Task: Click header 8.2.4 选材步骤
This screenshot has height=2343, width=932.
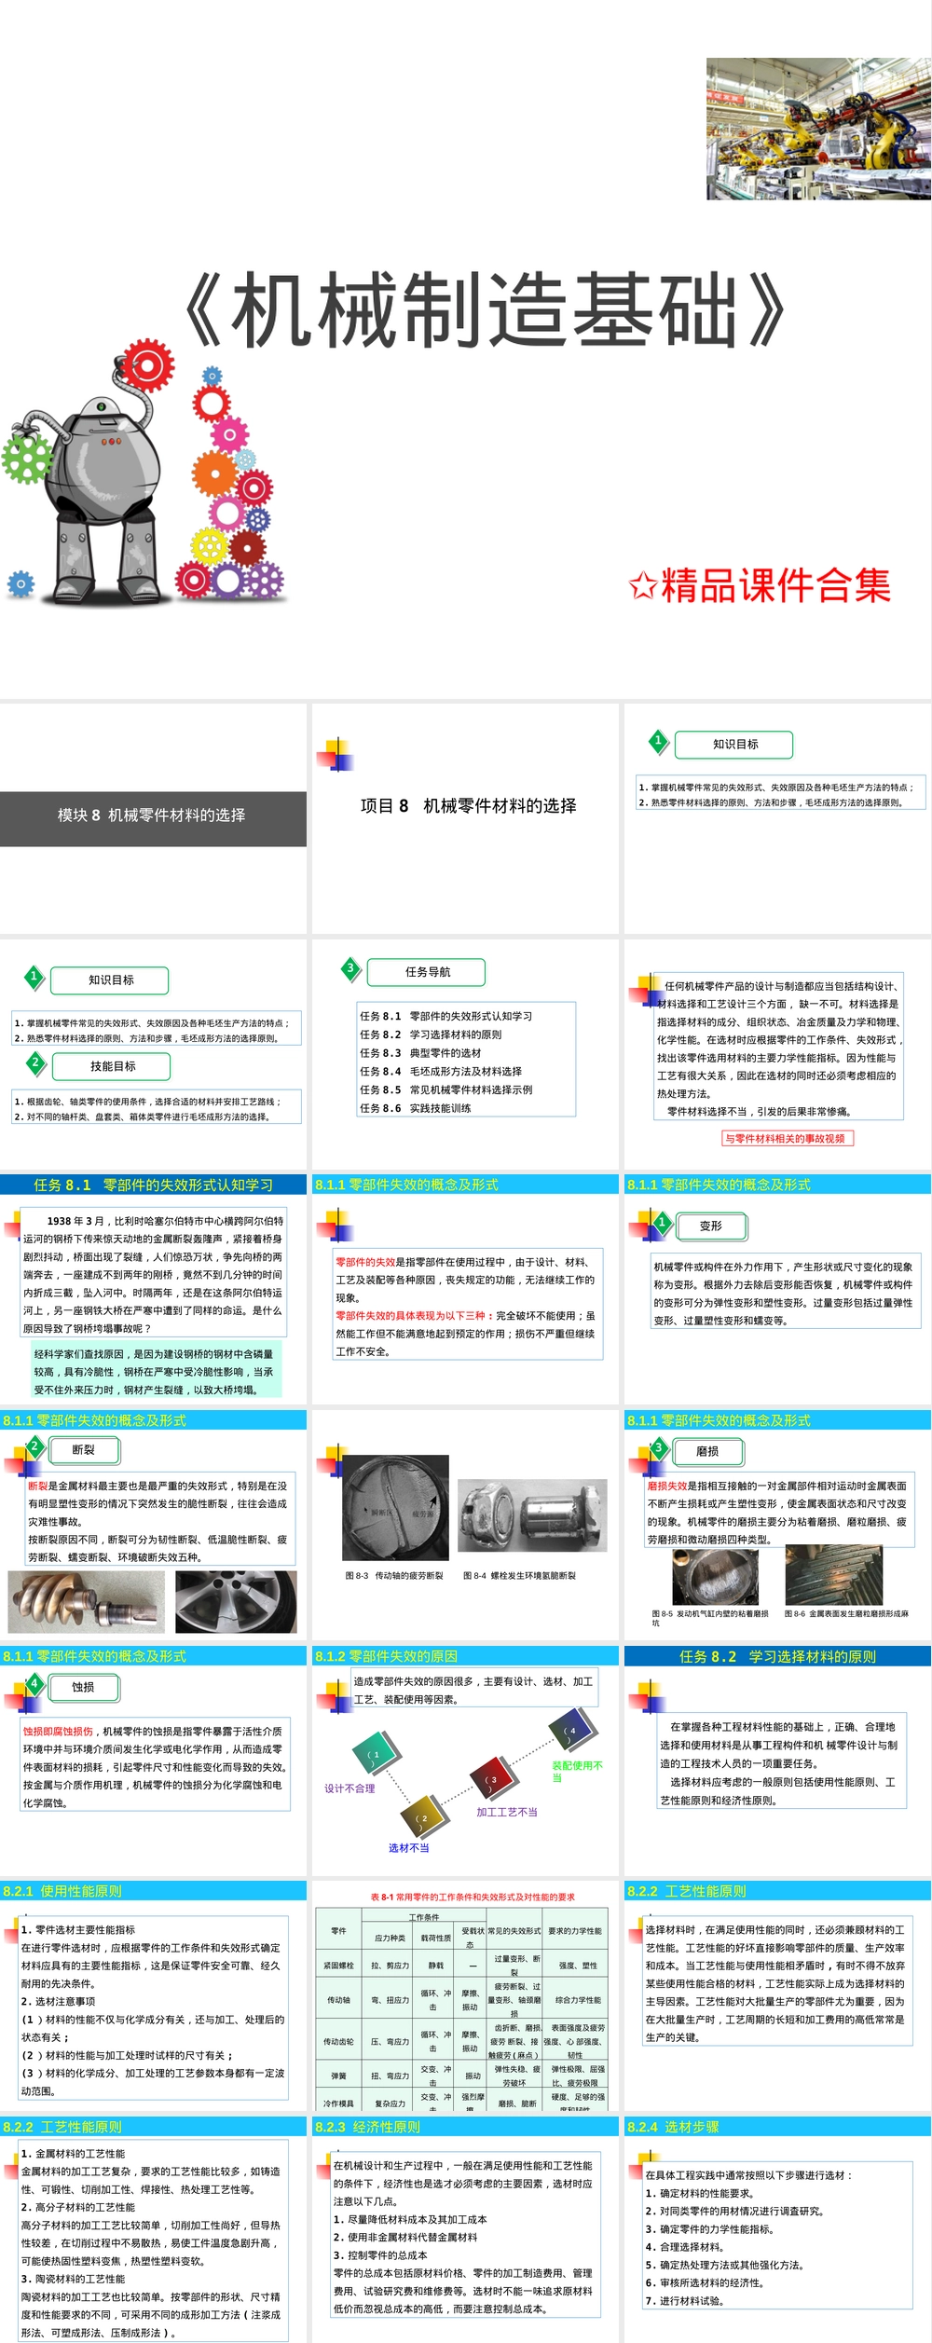Action: coord(777,2127)
